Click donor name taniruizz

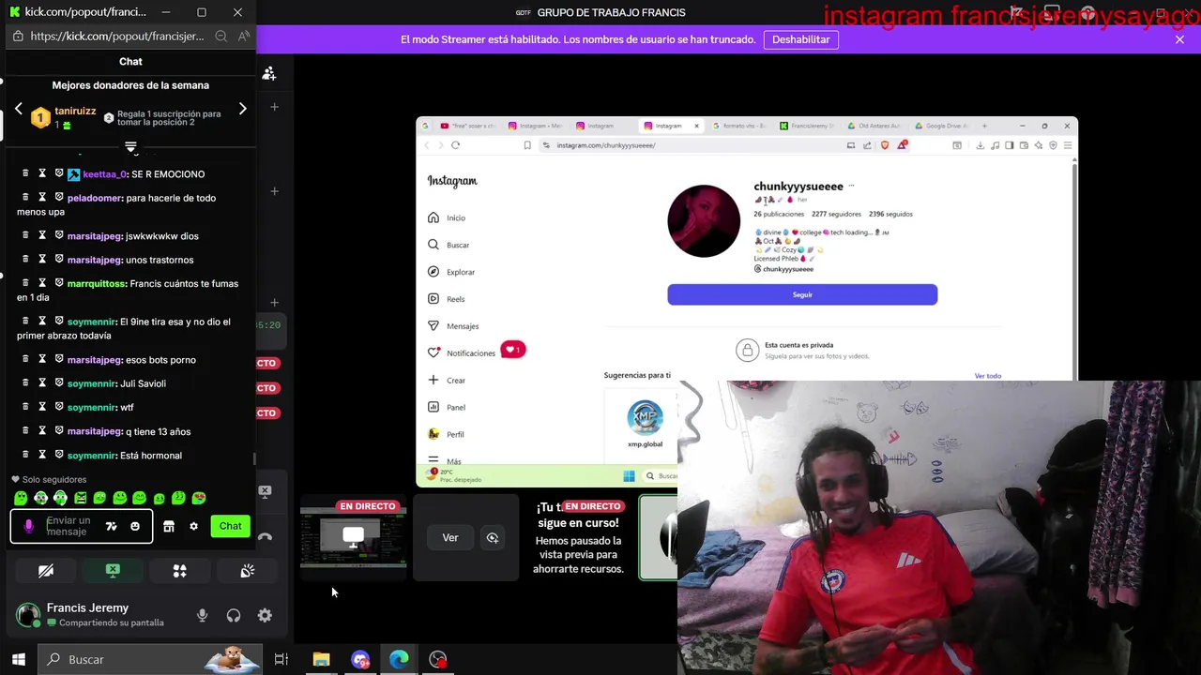[x=75, y=111]
